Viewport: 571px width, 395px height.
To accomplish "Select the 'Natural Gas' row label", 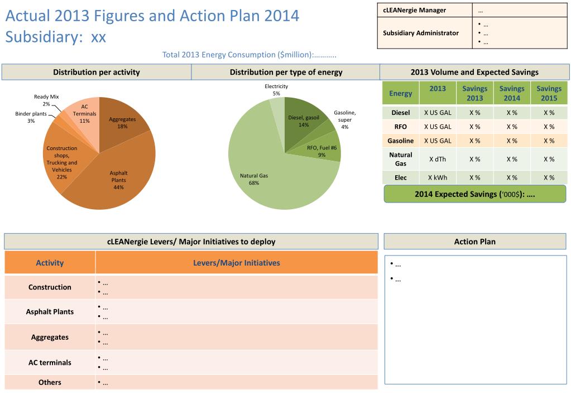I will click(401, 159).
